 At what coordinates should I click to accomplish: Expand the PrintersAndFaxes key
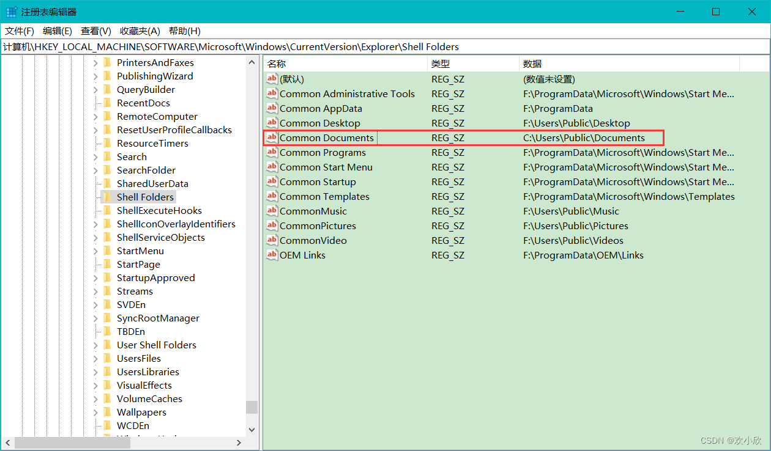point(95,63)
